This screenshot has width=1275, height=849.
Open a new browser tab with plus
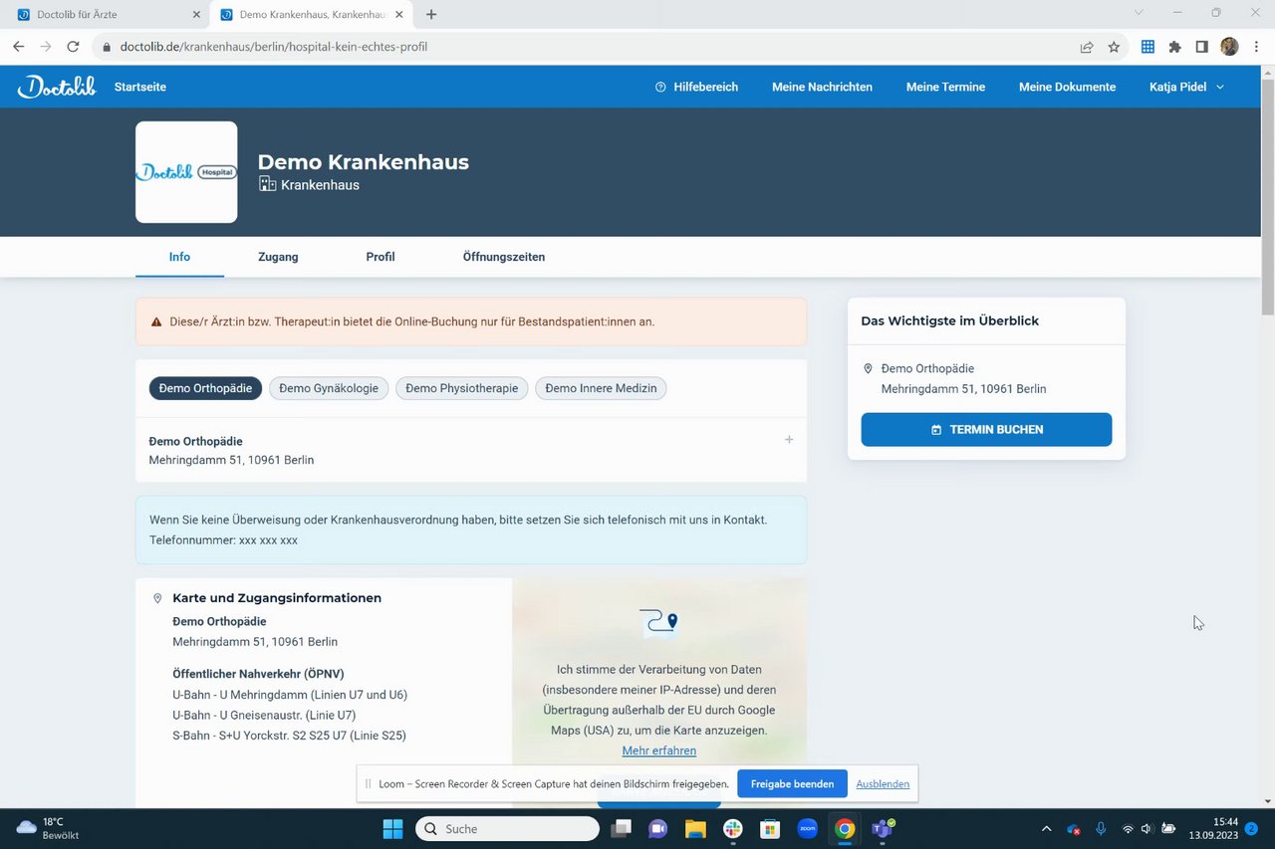point(431,14)
